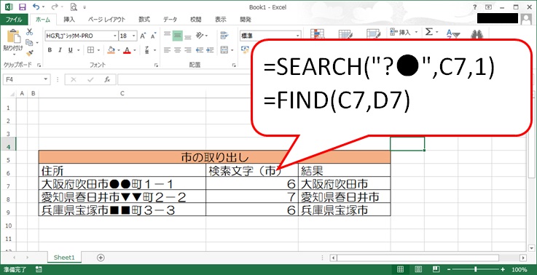Open print preview from quick access toolbar
The height and width of the screenshot is (275, 537).
point(74,7)
